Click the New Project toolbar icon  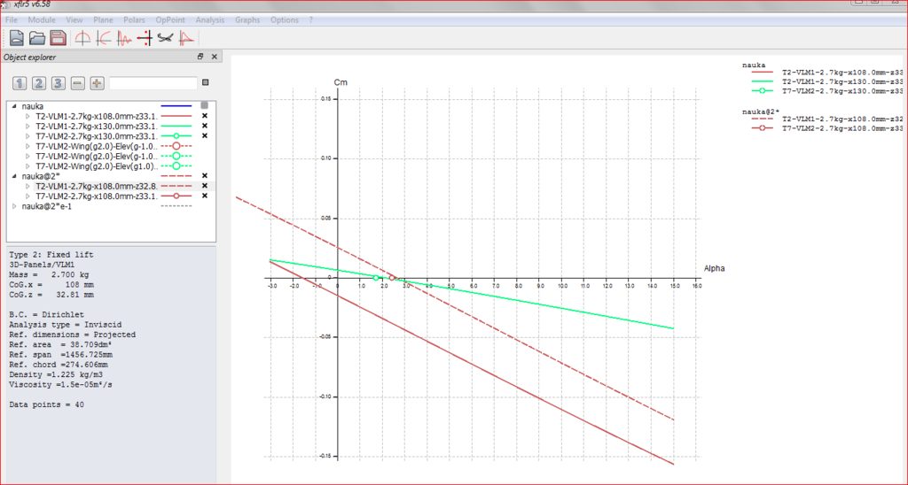(17, 37)
